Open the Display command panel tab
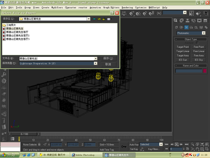This screenshot has width=210, height=158. click(199, 21)
